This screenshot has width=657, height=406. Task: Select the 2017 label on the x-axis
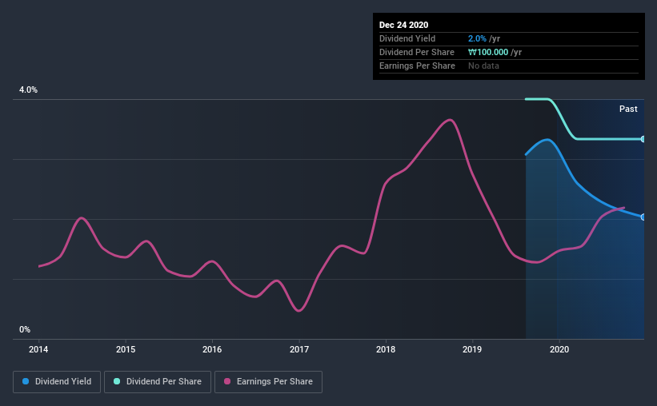pyautogui.click(x=299, y=349)
